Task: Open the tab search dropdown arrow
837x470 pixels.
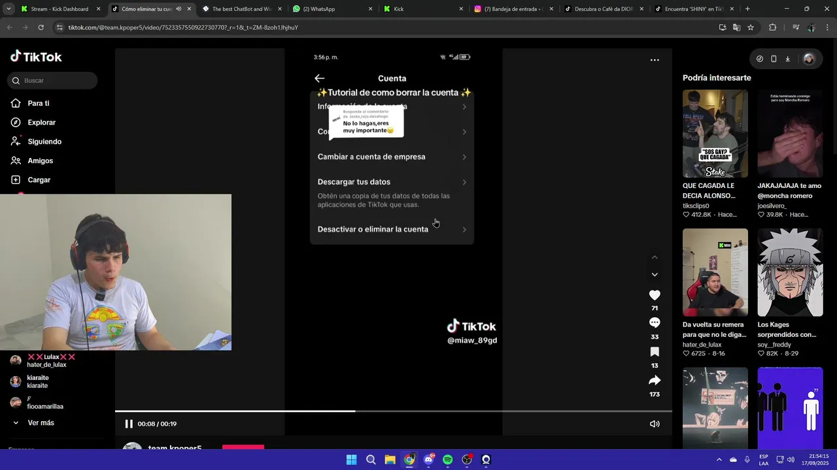Action: click(x=9, y=9)
